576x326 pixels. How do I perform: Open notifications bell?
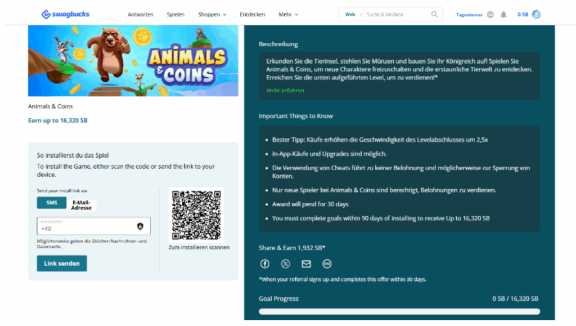click(x=503, y=15)
